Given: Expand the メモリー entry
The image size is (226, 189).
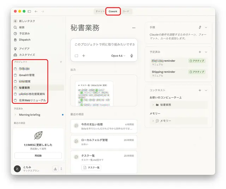Looking at the screenshot, I should (x=153, y=121).
